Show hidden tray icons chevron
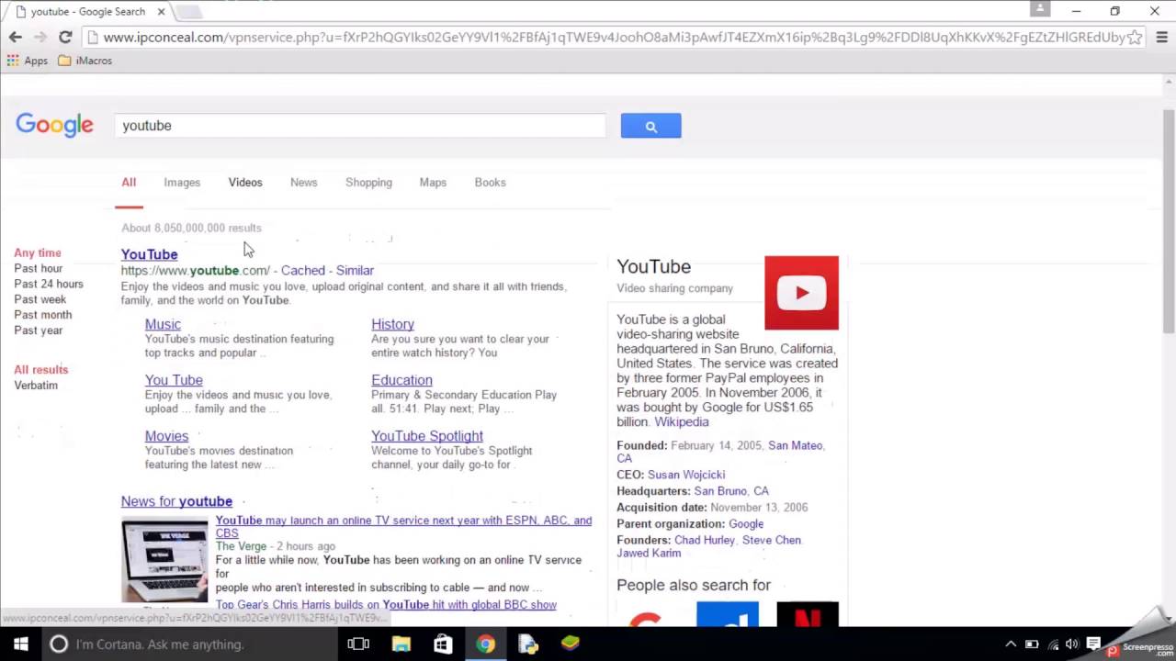The width and height of the screenshot is (1176, 661). point(1011,644)
